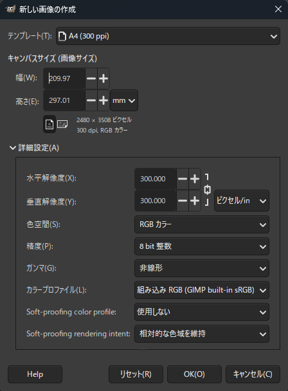Select landscape orientation icon
This screenshot has height=391, width=288.
(x=62, y=124)
